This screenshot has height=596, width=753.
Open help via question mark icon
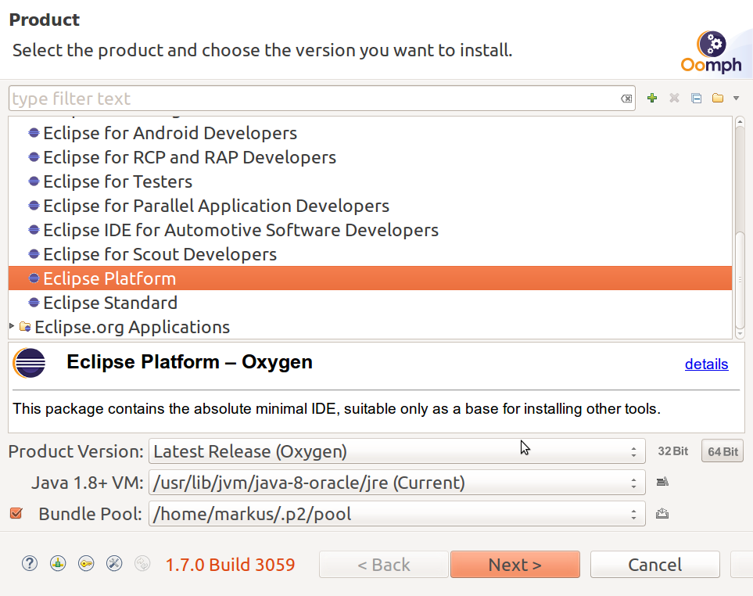click(30, 563)
